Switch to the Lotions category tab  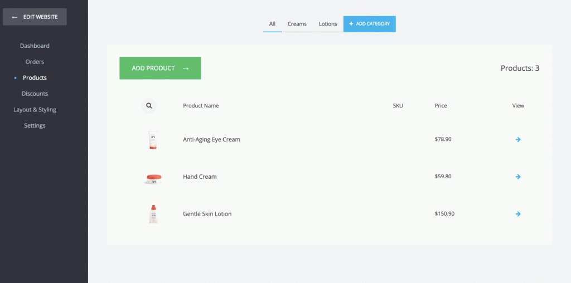(x=328, y=24)
